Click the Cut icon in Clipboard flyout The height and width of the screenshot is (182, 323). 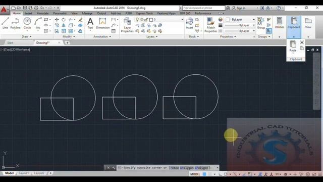(302, 42)
